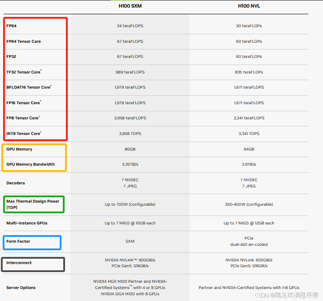
Task: Click the FP8 Tensor Core label
Action: tap(23, 118)
